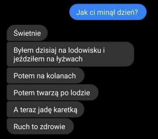Screen dimensions: 158x139
Task: Click the word "lodowisku" in the message
Action: coord(85,50)
